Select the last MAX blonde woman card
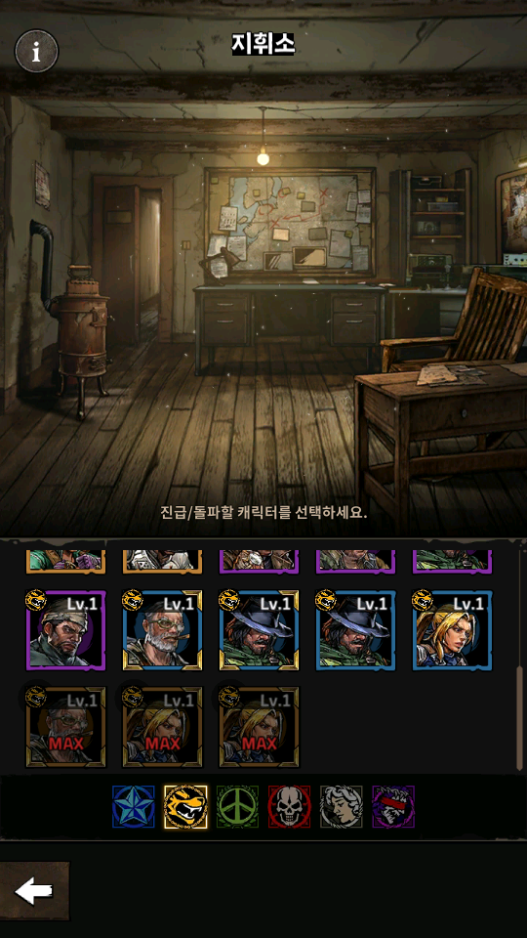This screenshot has height=938, width=527. [260, 727]
